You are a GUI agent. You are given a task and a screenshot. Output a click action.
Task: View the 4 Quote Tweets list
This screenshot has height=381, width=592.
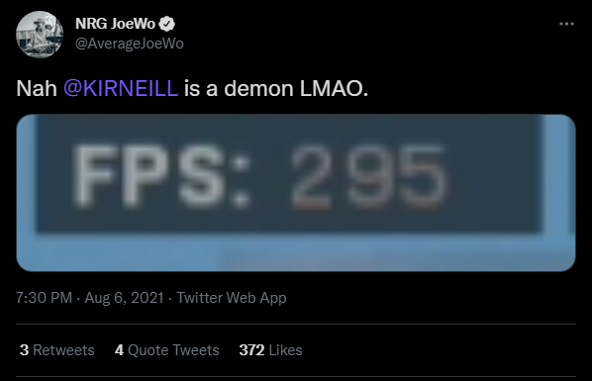(x=167, y=350)
